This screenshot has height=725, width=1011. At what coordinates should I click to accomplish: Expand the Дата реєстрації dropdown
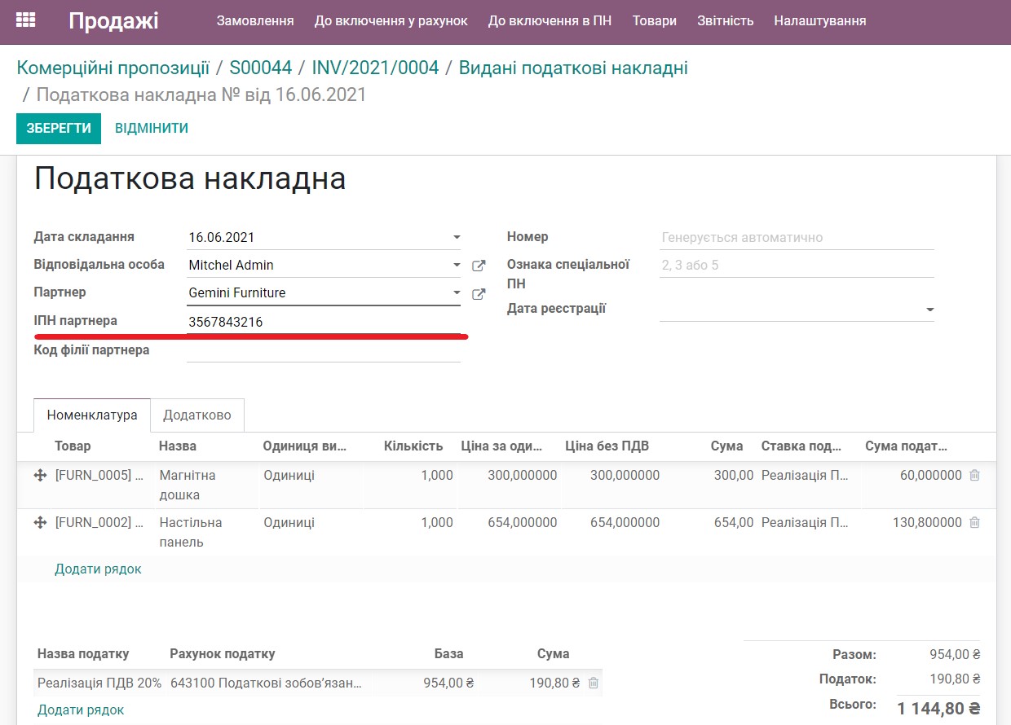click(929, 310)
